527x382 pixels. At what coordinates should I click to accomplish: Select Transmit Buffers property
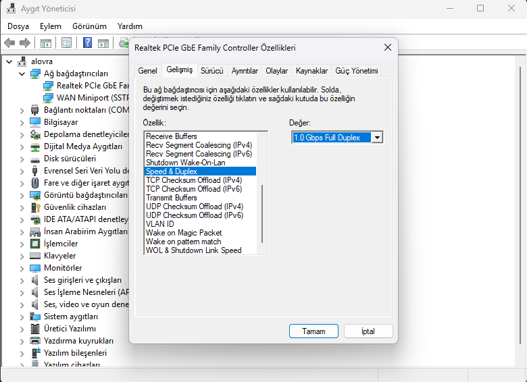pyautogui.click(x=200, y=198)
